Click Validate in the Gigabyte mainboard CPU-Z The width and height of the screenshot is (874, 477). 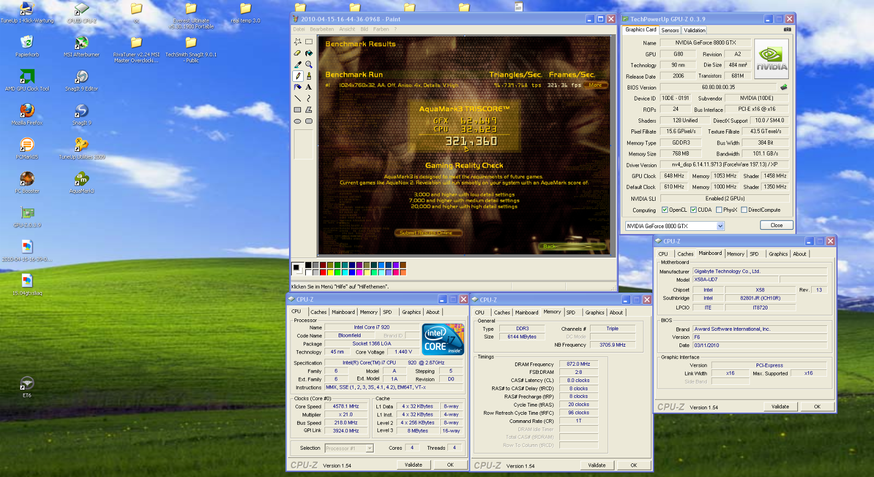point(780,407)
